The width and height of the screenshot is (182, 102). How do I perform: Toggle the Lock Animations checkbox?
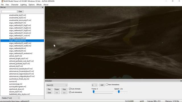[x=70, y=92]
